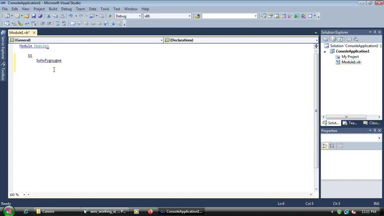This screenshot has width=384, height=216.
Task: Pin the Solution Explorer panel (auto hide)
Action: 375,32
